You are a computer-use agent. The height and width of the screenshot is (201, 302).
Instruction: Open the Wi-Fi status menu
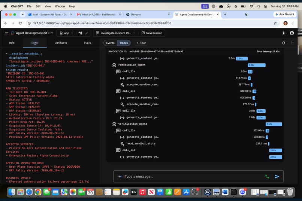point(251,6)
